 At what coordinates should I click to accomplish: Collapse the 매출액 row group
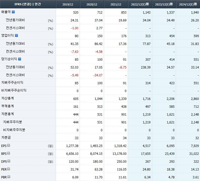13,12
